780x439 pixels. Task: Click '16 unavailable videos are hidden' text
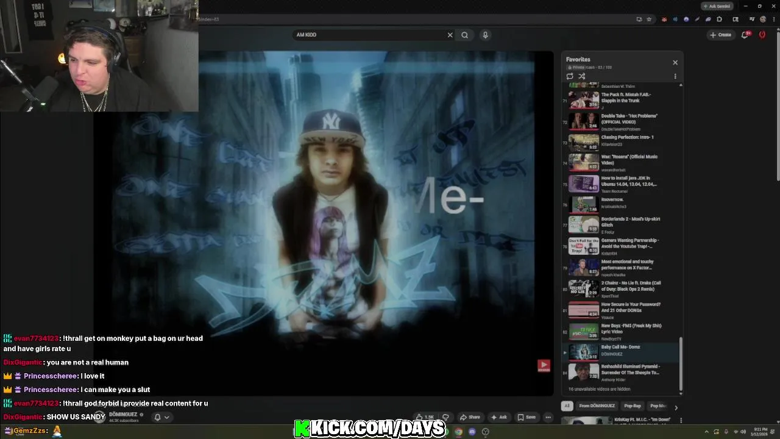tap(599, 389)
